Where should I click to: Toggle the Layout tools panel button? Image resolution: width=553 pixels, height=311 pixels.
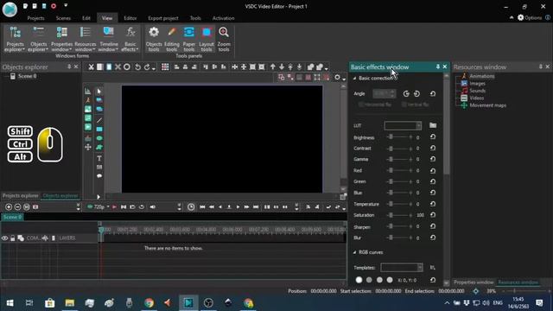tap(207, 39)
